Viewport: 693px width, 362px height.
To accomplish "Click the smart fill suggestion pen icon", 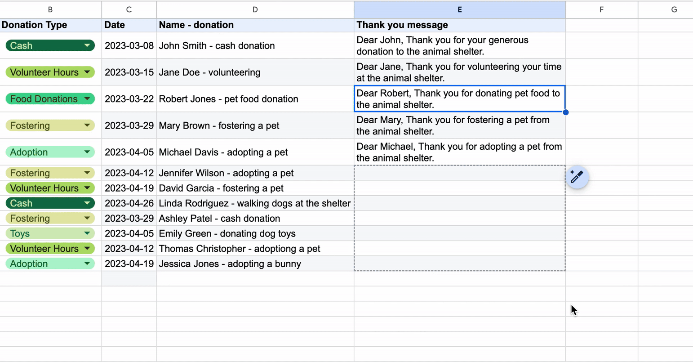I will click(577, 177).
